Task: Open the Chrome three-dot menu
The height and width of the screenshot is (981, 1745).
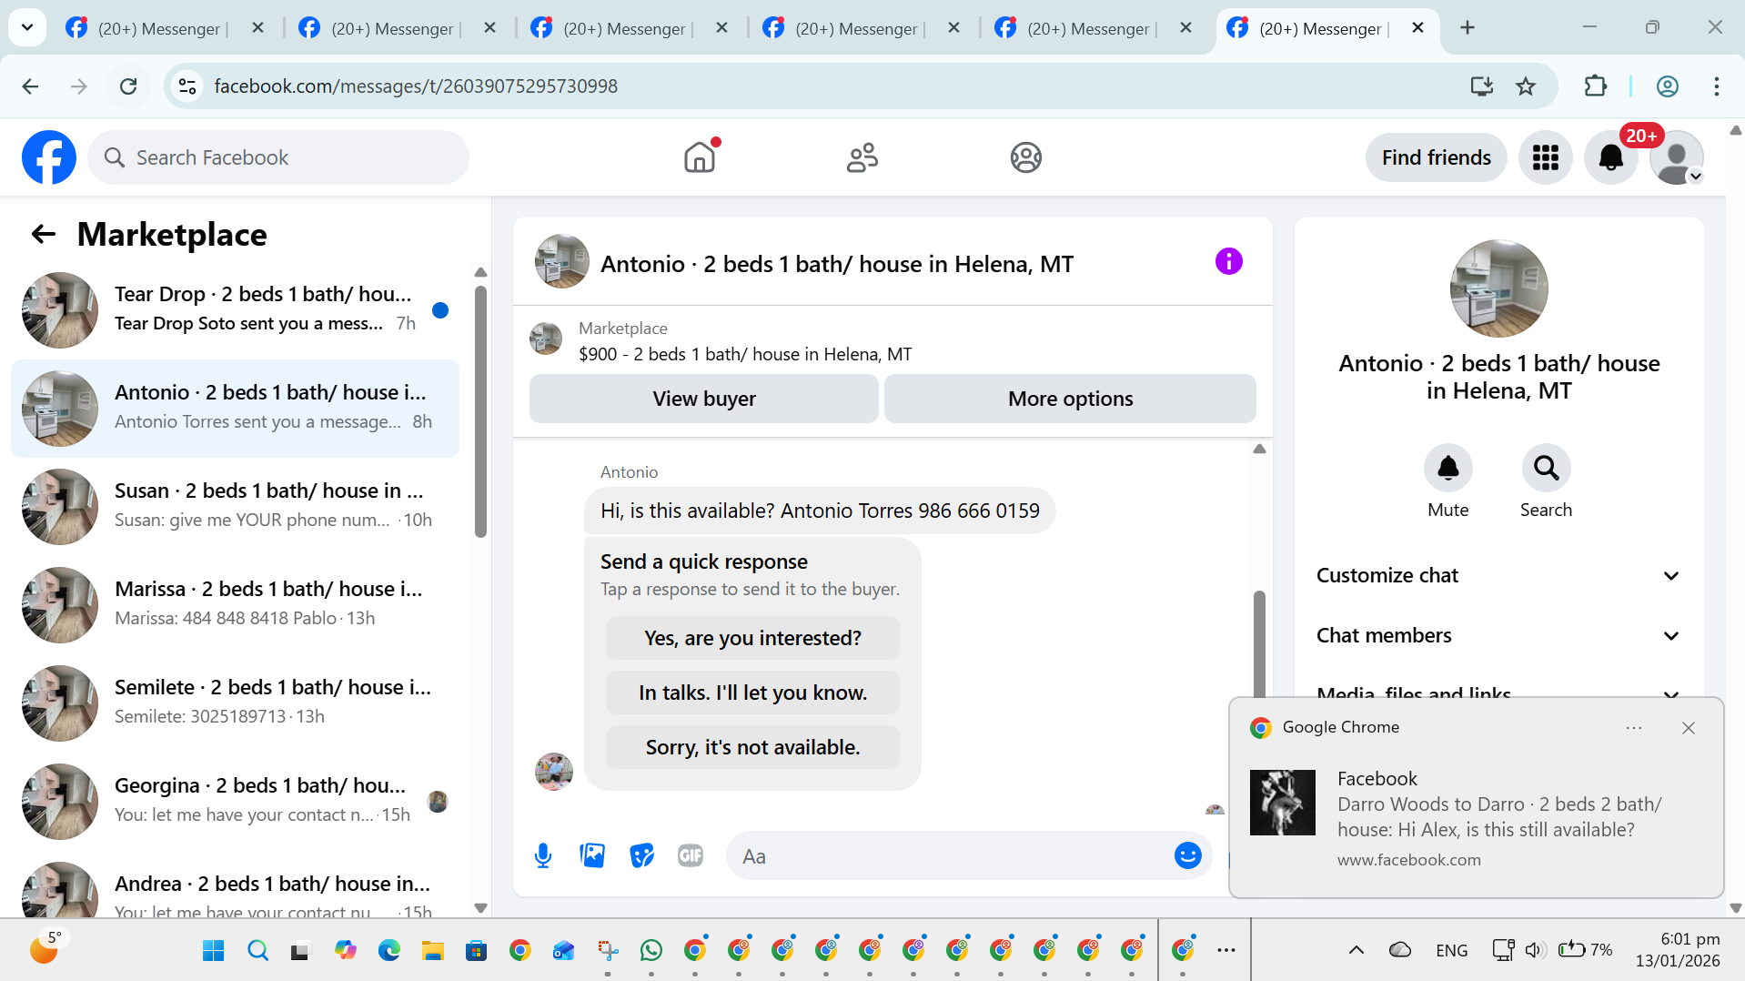Action: coord(1716,86)
